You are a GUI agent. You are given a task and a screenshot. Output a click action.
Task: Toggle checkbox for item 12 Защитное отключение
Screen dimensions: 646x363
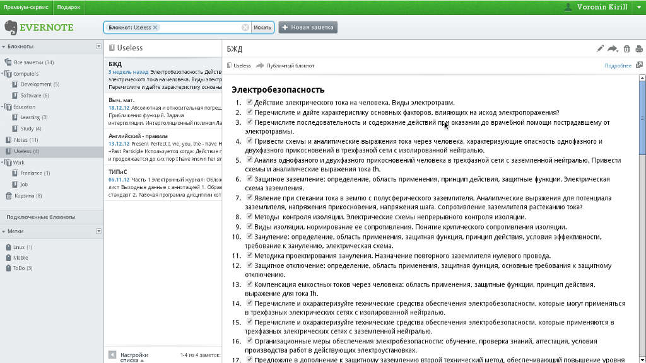point(249,265)
